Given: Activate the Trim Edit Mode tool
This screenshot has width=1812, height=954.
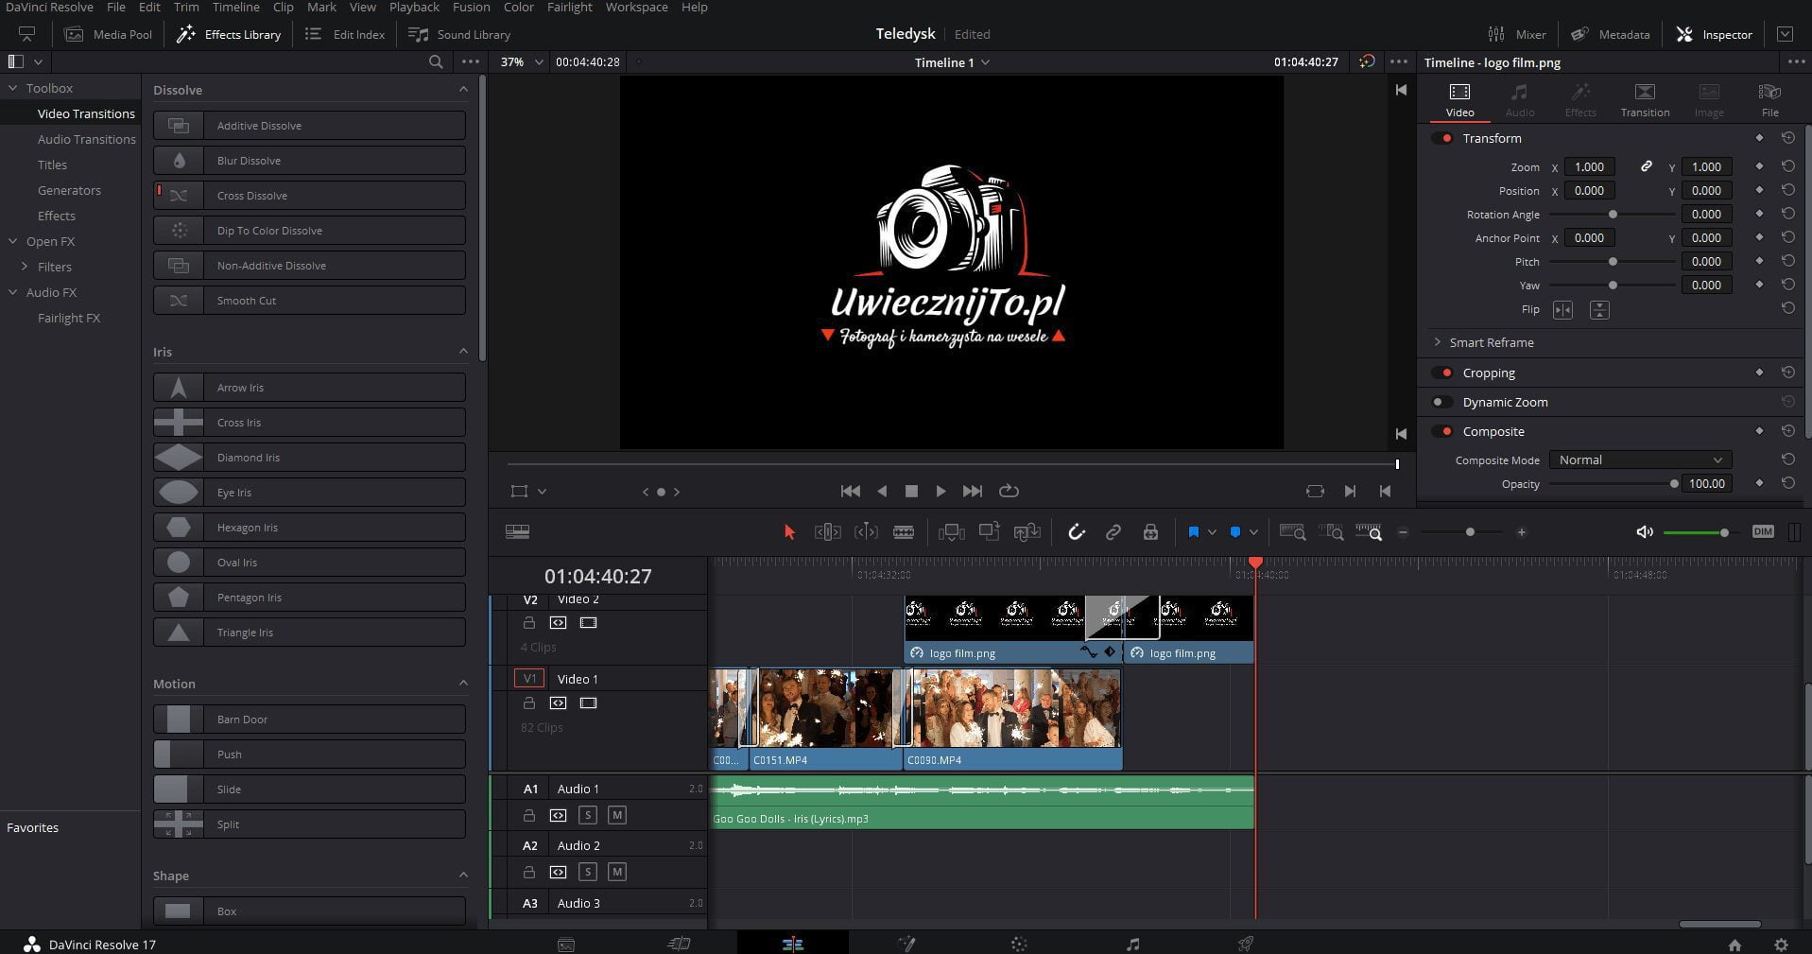Looking at the screenshot, I should pos(827,532).
